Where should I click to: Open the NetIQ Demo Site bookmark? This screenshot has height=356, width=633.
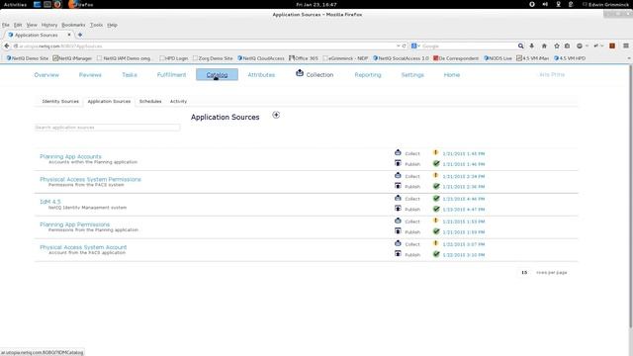(27, 58)
